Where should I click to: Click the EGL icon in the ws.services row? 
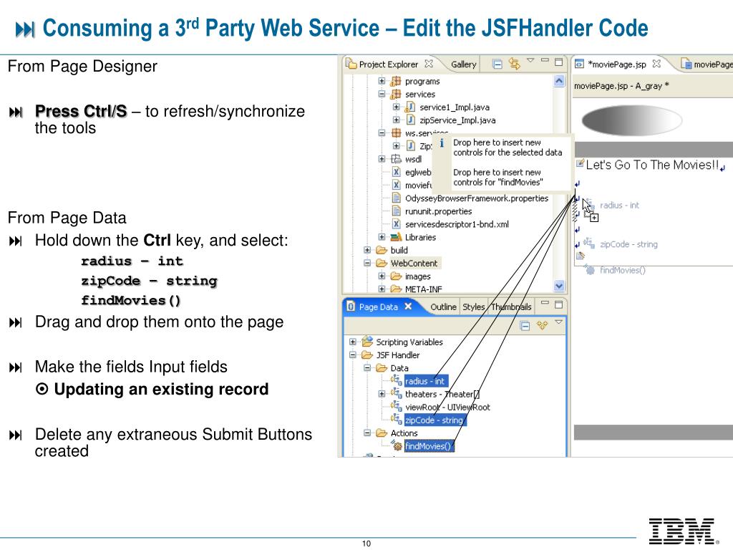pyautogui.click(x=395, y=132)
